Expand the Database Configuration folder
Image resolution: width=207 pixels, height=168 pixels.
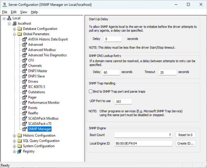coord(15,29)
